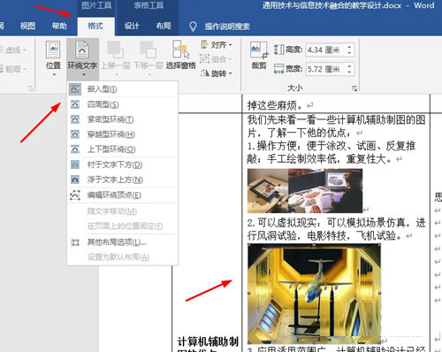Click the 图片工具 contextual tab header
This screenshot has width=442, height=352.
tap(96, 5)
